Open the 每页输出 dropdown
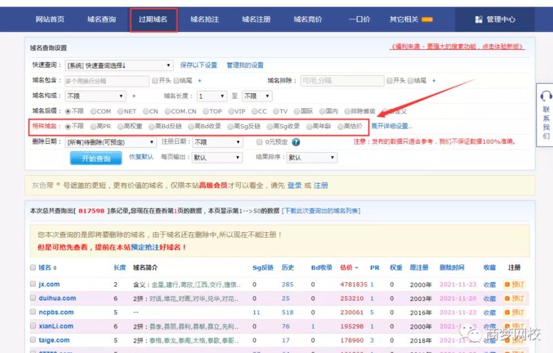Image resolution: width=553 pixels, height=353 pixels. tap(217, 158)
